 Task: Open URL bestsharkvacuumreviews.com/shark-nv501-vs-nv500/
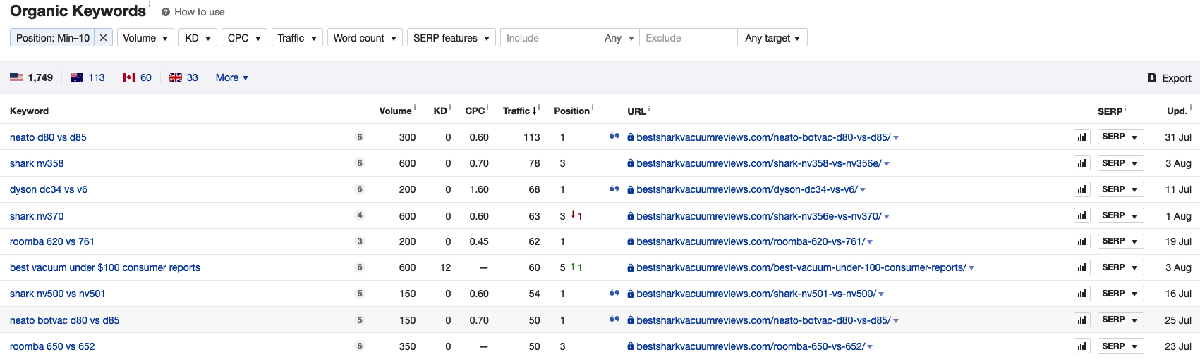click(x=756, y=294)
